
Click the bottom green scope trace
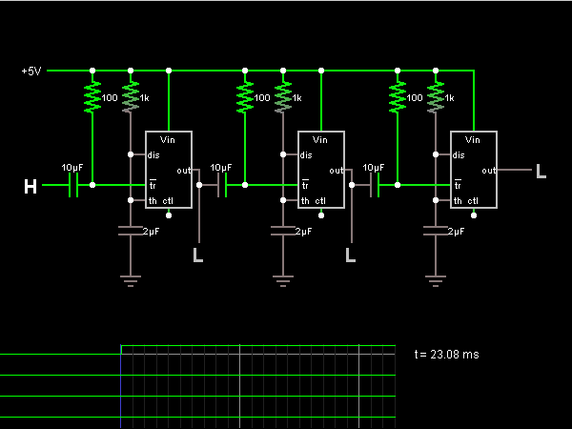click(197, 417)
